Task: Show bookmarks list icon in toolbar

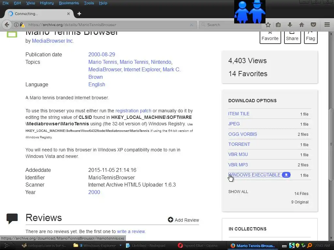Action: pos(278,25)
